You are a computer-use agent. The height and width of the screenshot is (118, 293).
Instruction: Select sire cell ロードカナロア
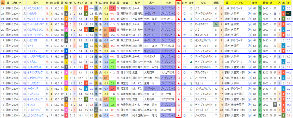pos(203,24)
